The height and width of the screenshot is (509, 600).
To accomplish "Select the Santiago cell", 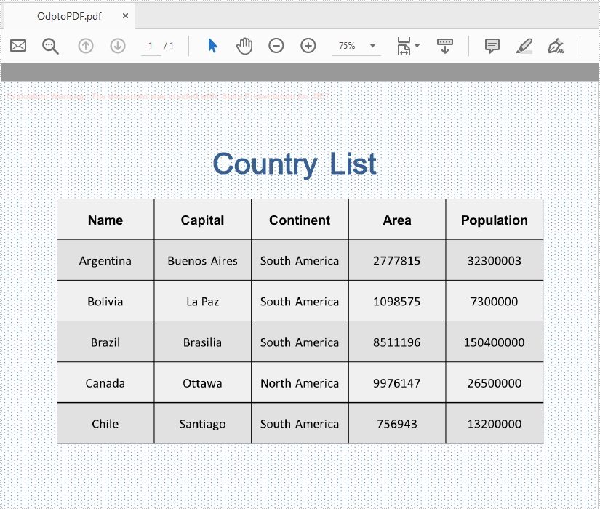I will point(202,424).
